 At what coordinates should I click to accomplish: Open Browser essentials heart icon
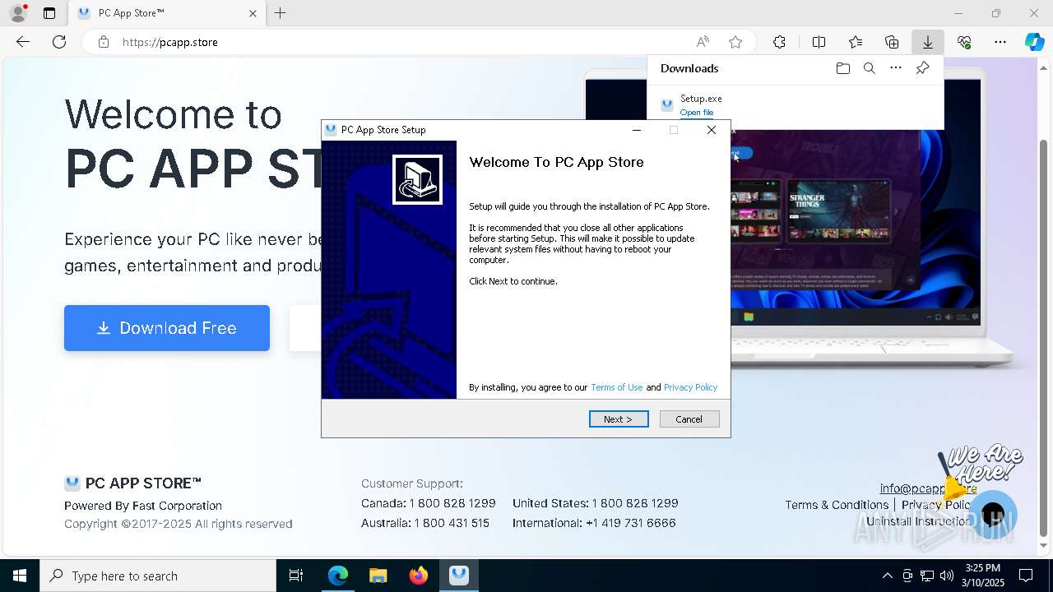[964, 42]
